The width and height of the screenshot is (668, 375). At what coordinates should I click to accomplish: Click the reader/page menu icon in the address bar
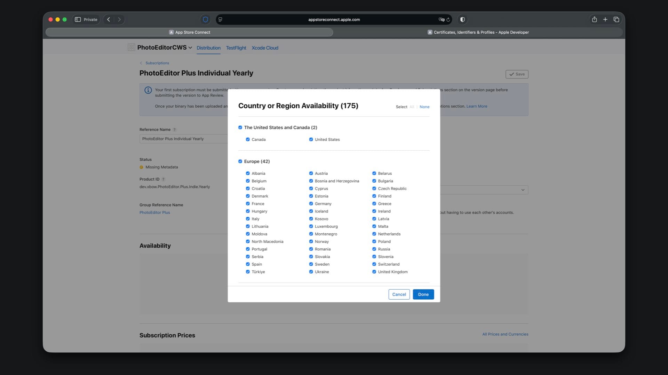tap(220, 19)
